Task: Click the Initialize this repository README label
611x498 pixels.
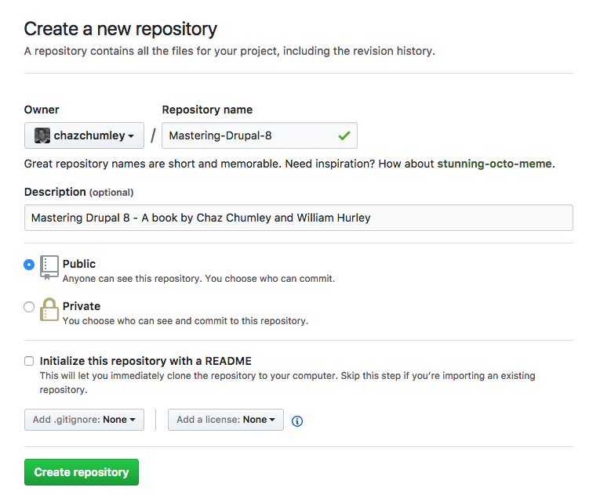Action: 146,361
